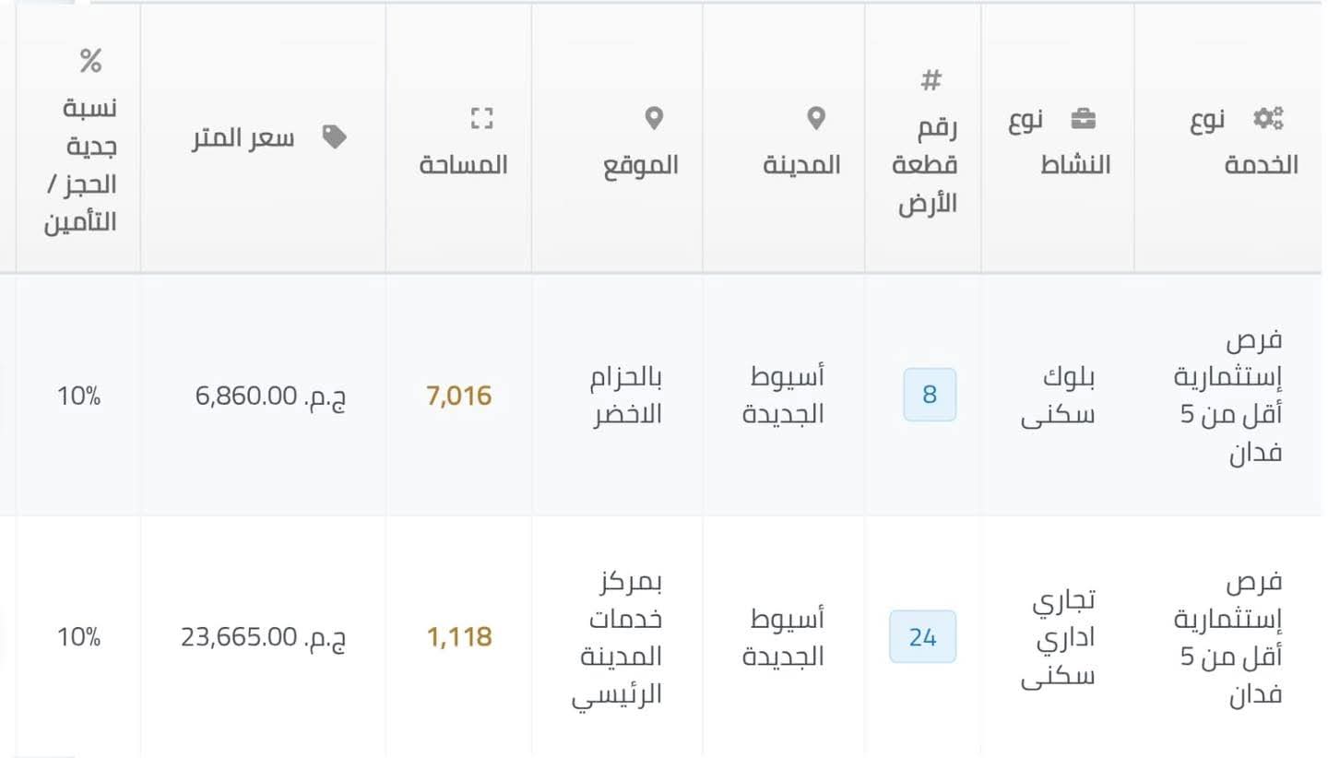Click the briefcase icon beside نوع النشاط
Image resolution: width=1328 pixels, height=758 pixels.
coord(1083,119)
